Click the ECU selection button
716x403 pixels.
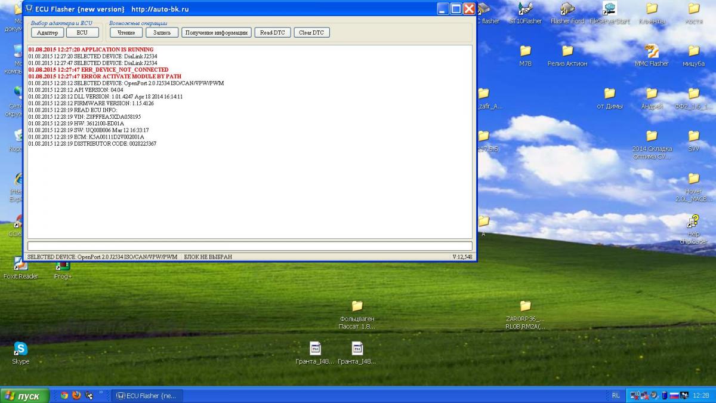[82, 33]
